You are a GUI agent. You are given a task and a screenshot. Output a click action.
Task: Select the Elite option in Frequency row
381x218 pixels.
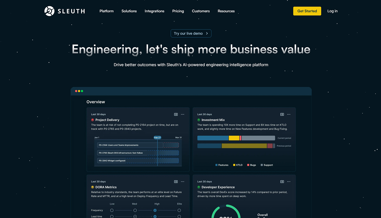click(179, 210)
